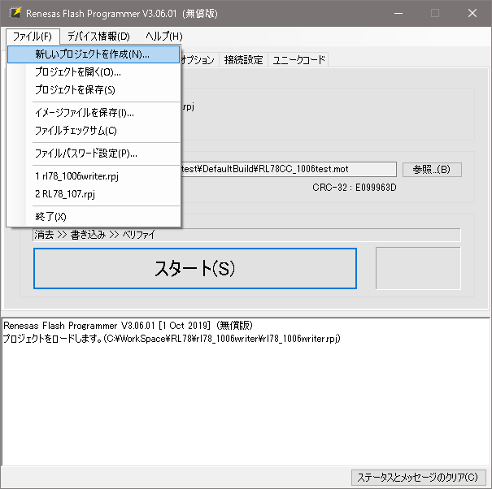Click ステータスとメッセージのクリア(C) button
The height and width of the screenshot is (489, 492).
pos(418,477)
